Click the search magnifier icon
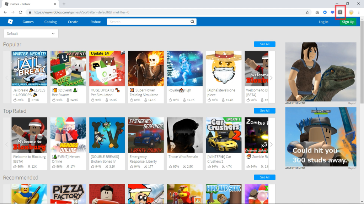The width and height of the screenshot is (364, 204). tap(192, 22)
